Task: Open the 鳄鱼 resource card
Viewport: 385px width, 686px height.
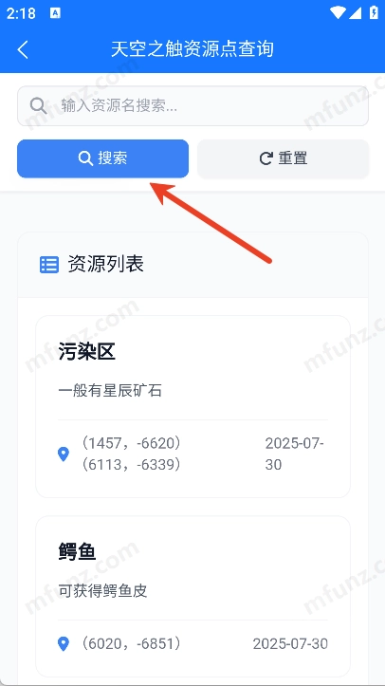Action: (x=192, y=597)
